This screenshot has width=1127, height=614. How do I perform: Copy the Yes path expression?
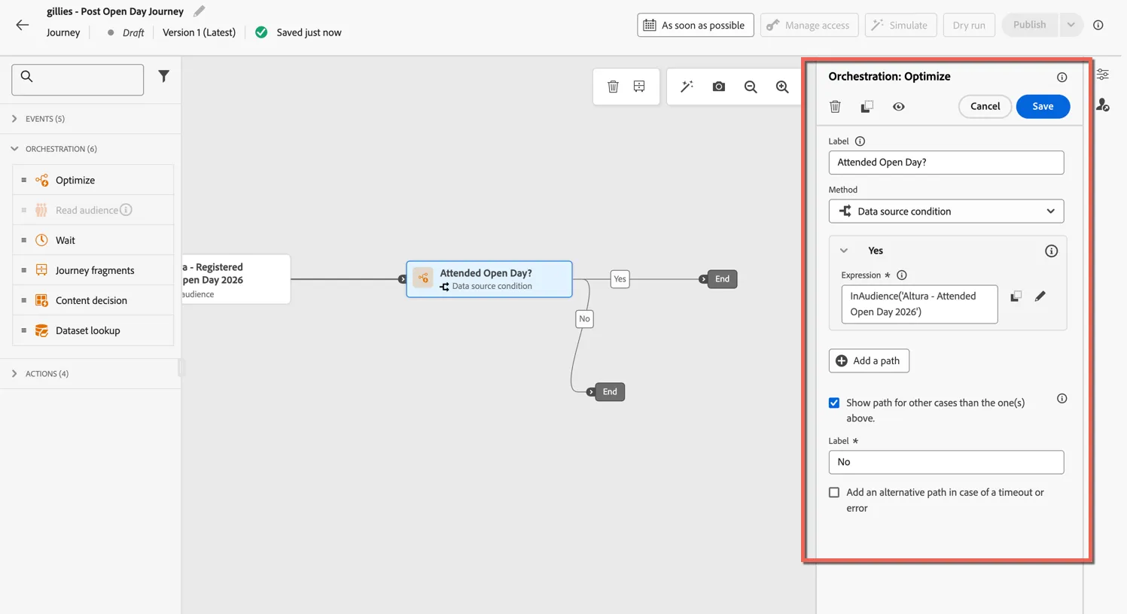(x=1016, y=296)
